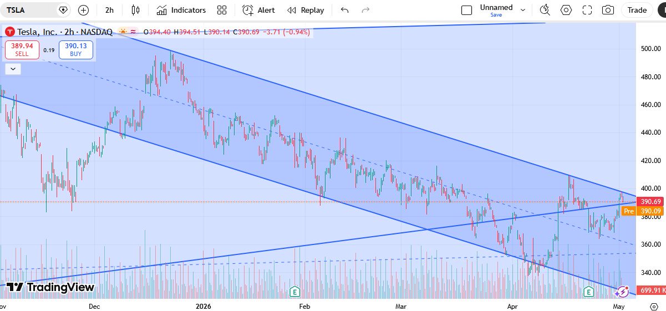Create a new Alert
Screen dimensions: 666x311
tap(259, 10)
